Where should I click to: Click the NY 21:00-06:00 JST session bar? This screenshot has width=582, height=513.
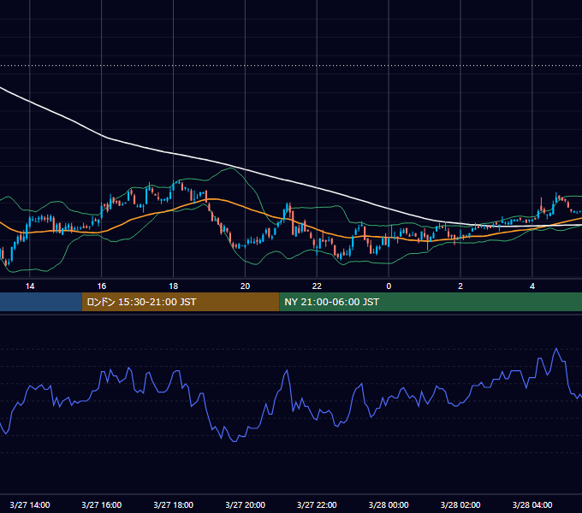click(431, 302)
